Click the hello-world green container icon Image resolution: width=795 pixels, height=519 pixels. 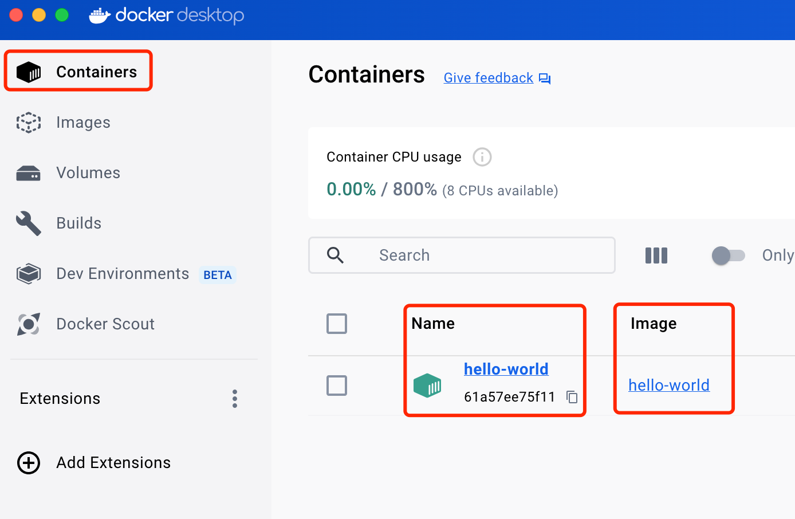(x=427, y=386)
